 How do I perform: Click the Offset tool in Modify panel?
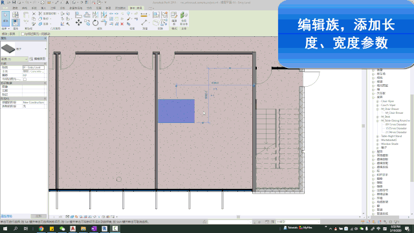tap(87, 15)
